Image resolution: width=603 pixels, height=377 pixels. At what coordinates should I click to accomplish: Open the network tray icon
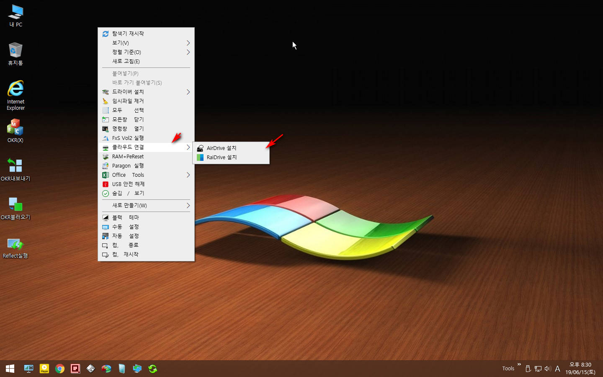pos(538,369)
